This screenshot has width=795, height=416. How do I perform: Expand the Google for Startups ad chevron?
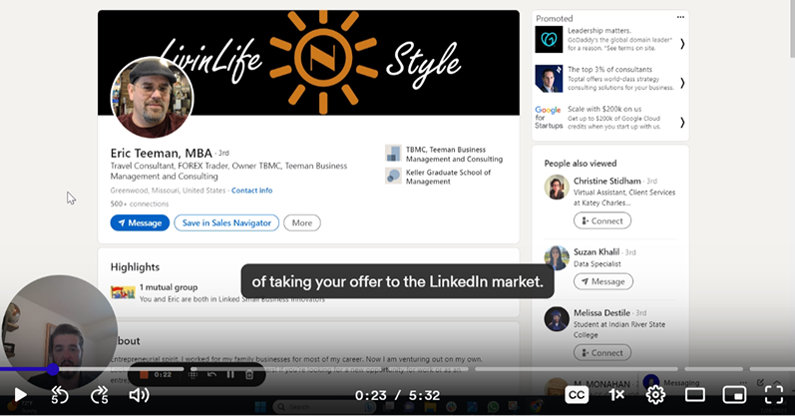coord(682,123)
